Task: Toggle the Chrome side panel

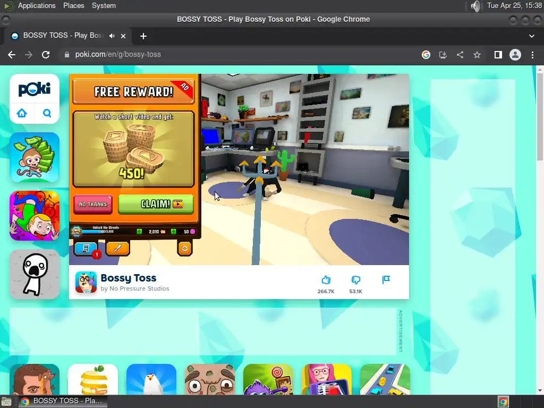Action: [x=498, y=55]
